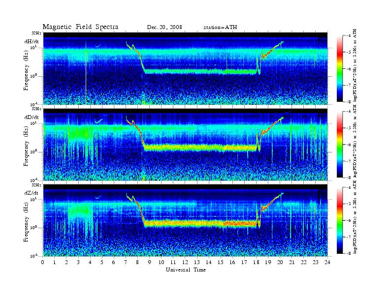Click hour 7 on the Universal Time axis
This screenshot has height=301, width=390.
126,262
